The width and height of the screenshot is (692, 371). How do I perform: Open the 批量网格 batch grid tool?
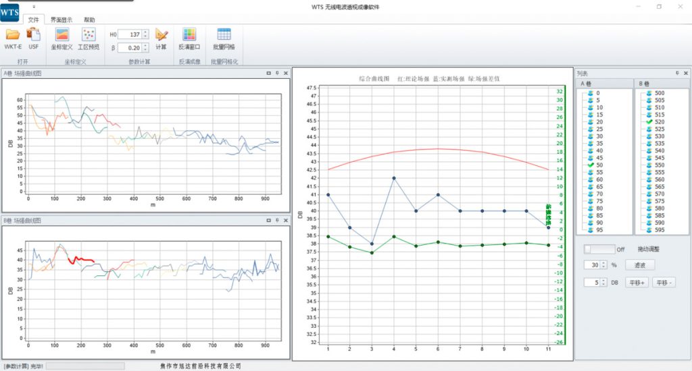pos(224,38)
